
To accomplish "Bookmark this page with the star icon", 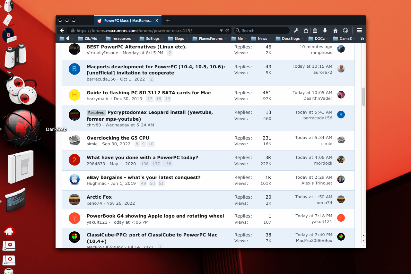I will point(306,30).
